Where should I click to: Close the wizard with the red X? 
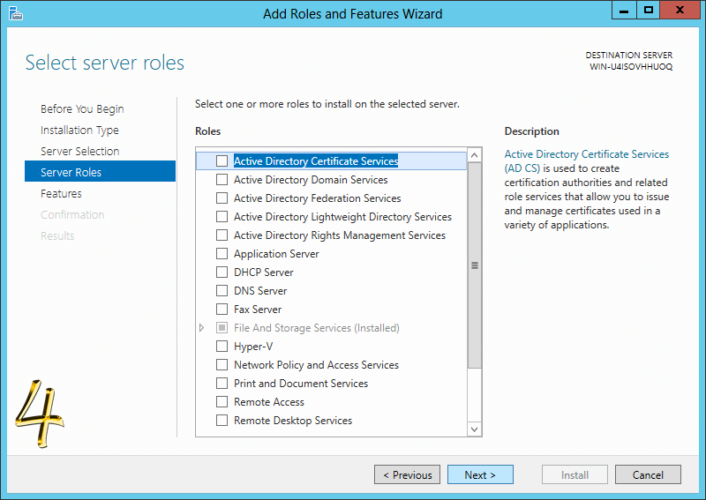coord(680,11)
